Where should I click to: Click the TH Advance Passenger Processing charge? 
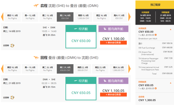pyautogui.click(x=155, y=61)
